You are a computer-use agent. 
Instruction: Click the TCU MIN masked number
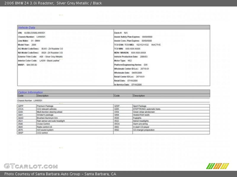[133, 49]
